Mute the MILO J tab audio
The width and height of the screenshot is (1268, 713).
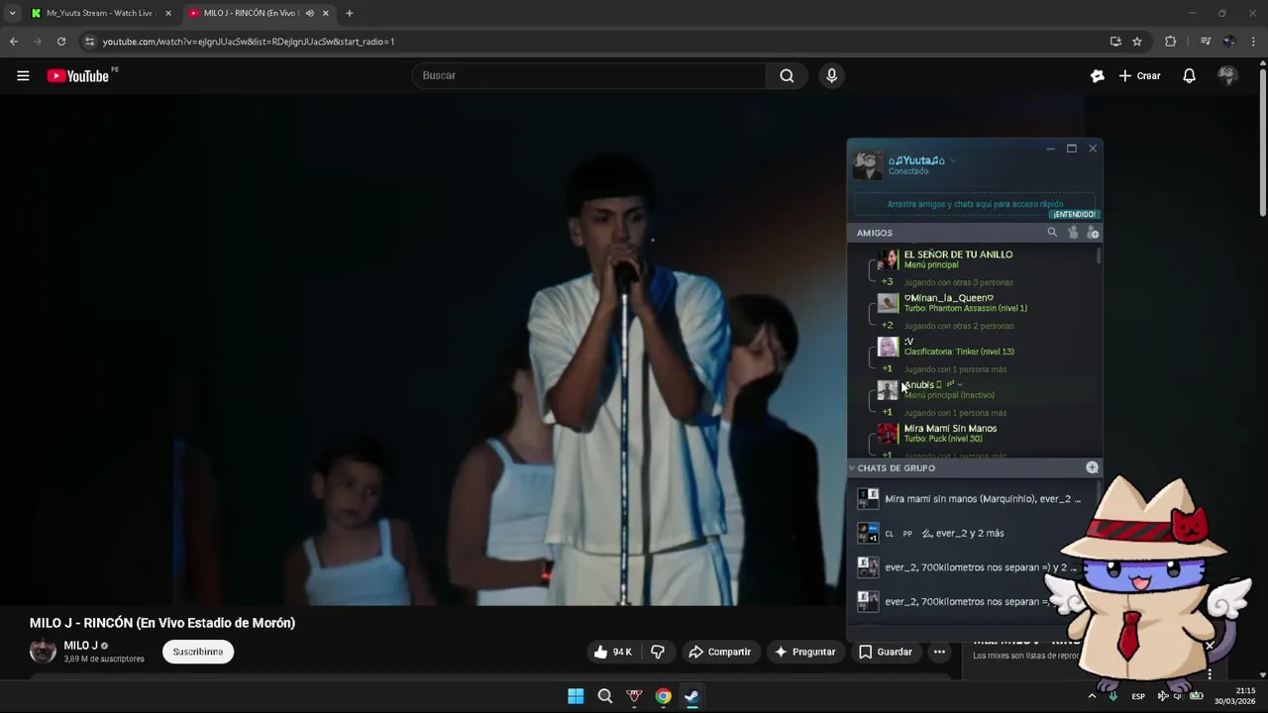(309, 13)
